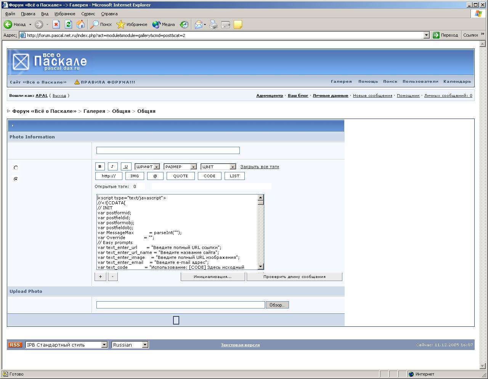Follow the Админцентр link
Viewport: 488px width, 379px height.
270,96
